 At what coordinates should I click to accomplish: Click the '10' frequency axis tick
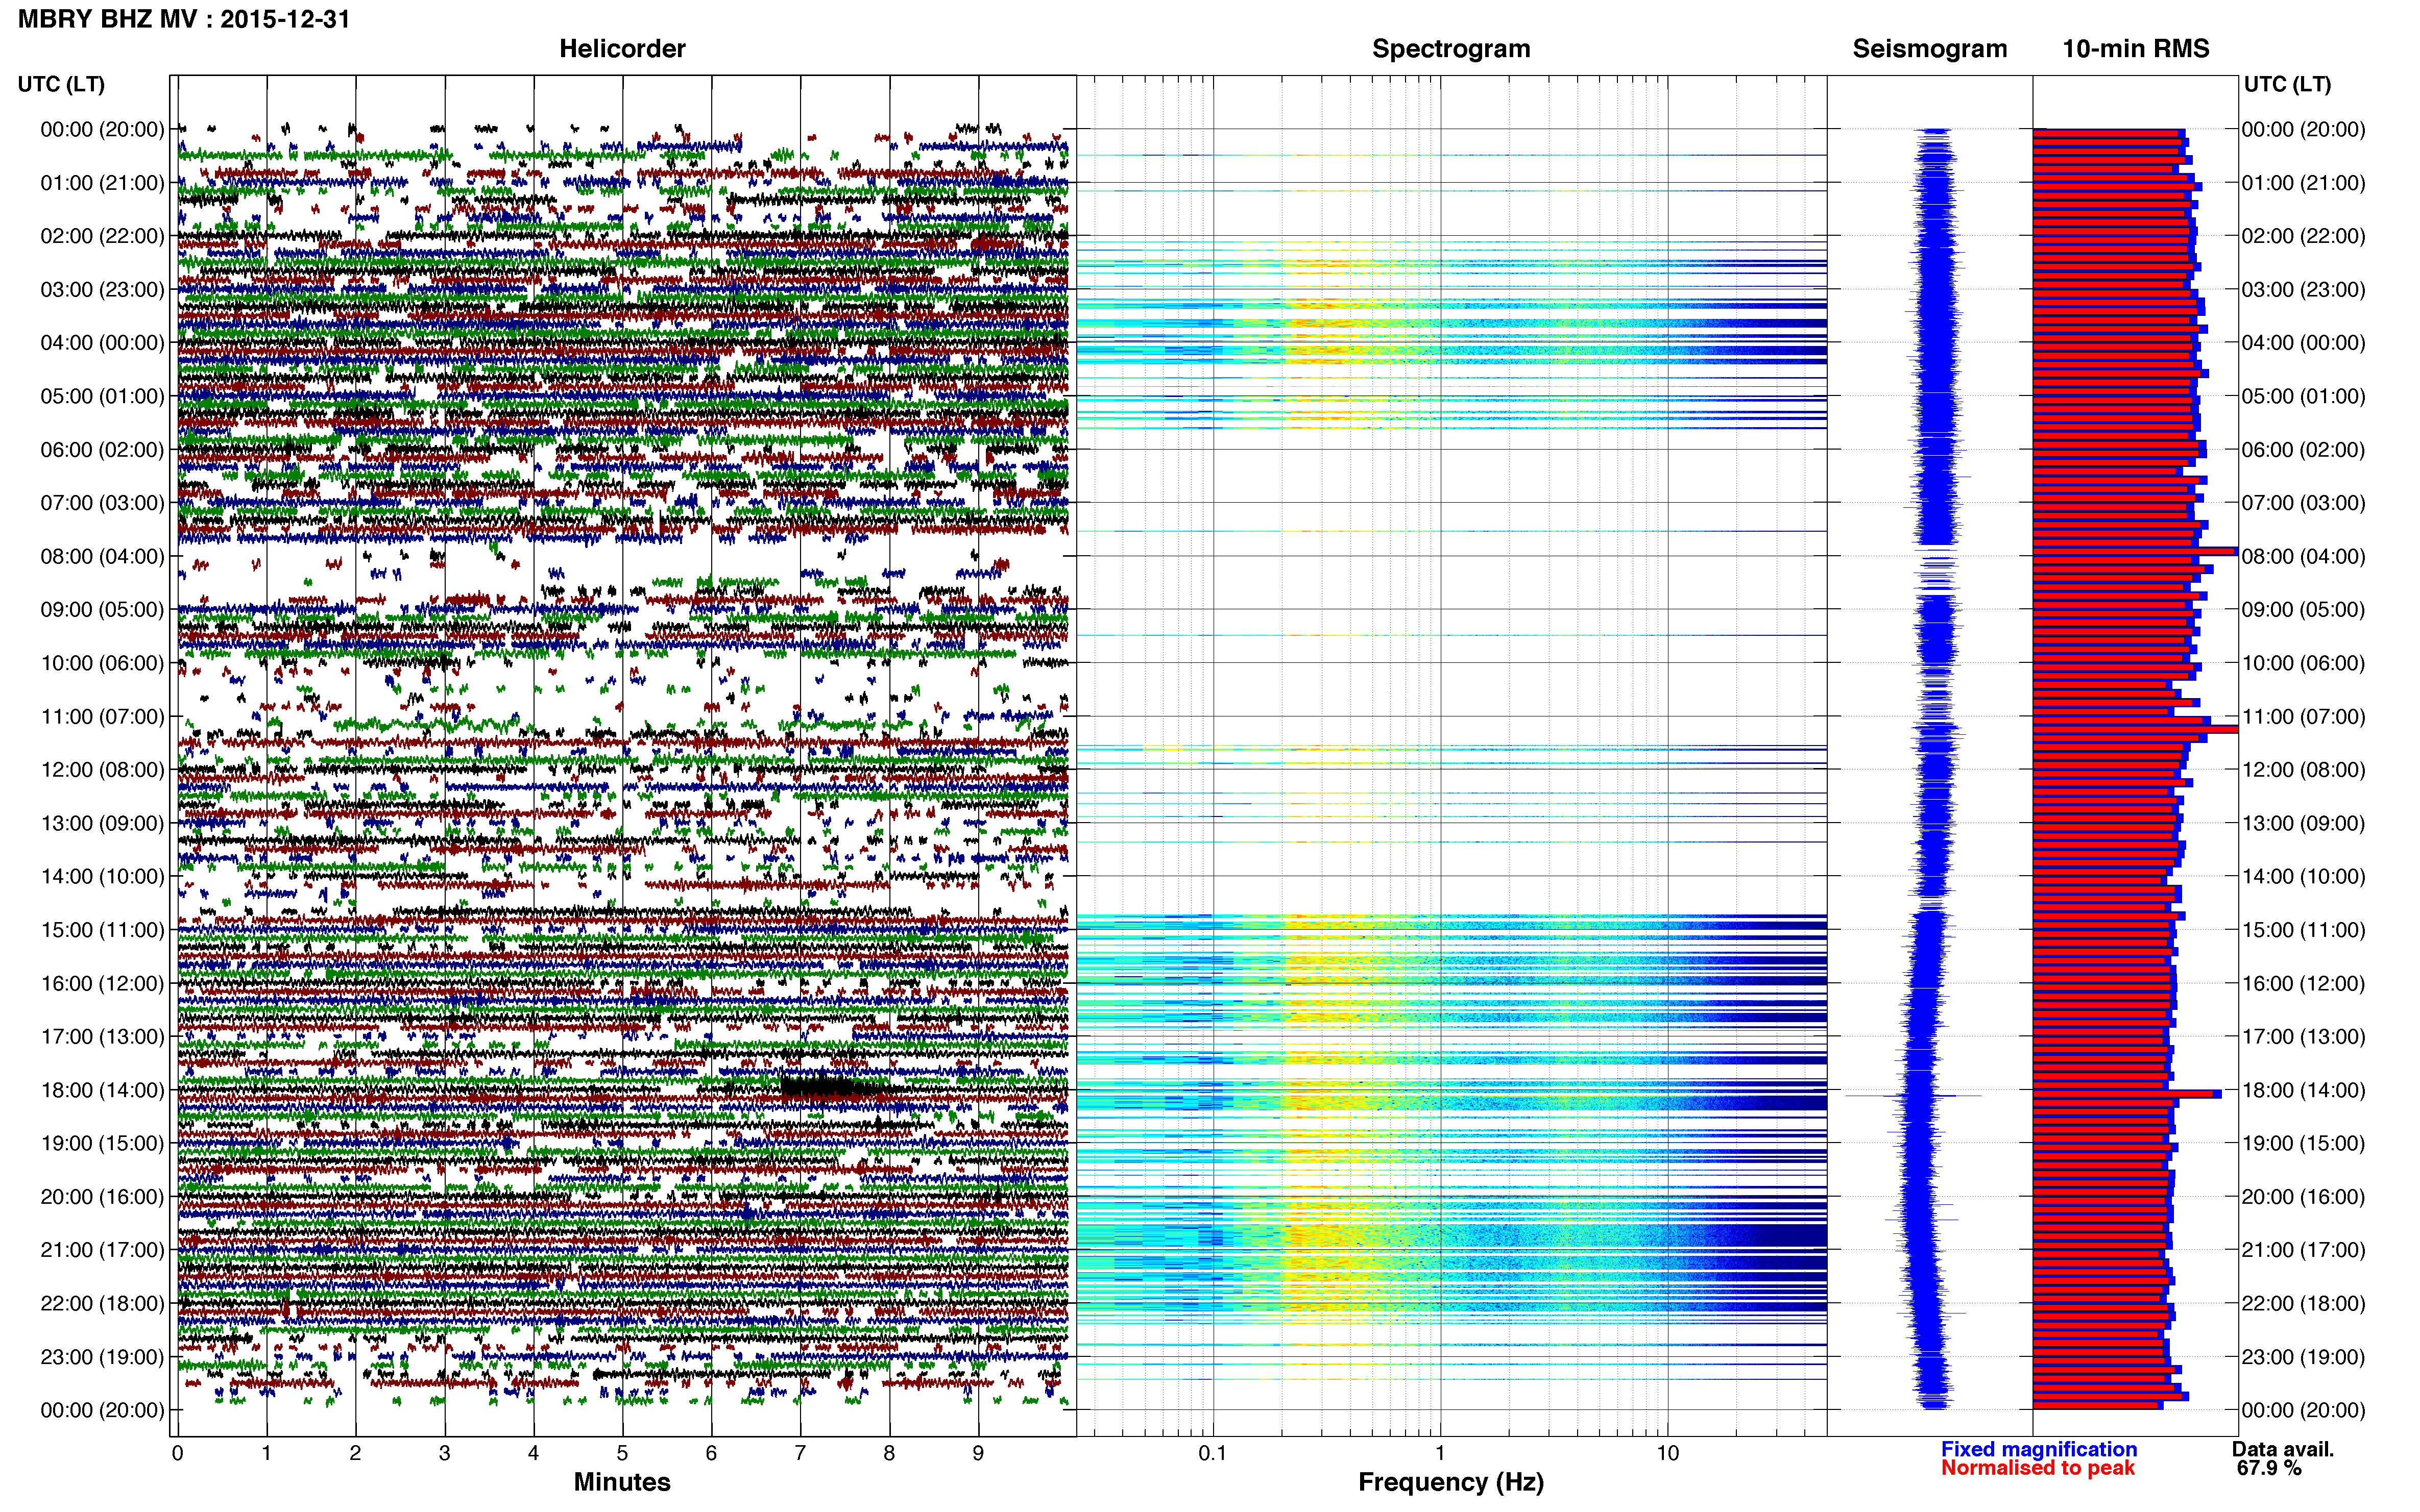1667,1453
